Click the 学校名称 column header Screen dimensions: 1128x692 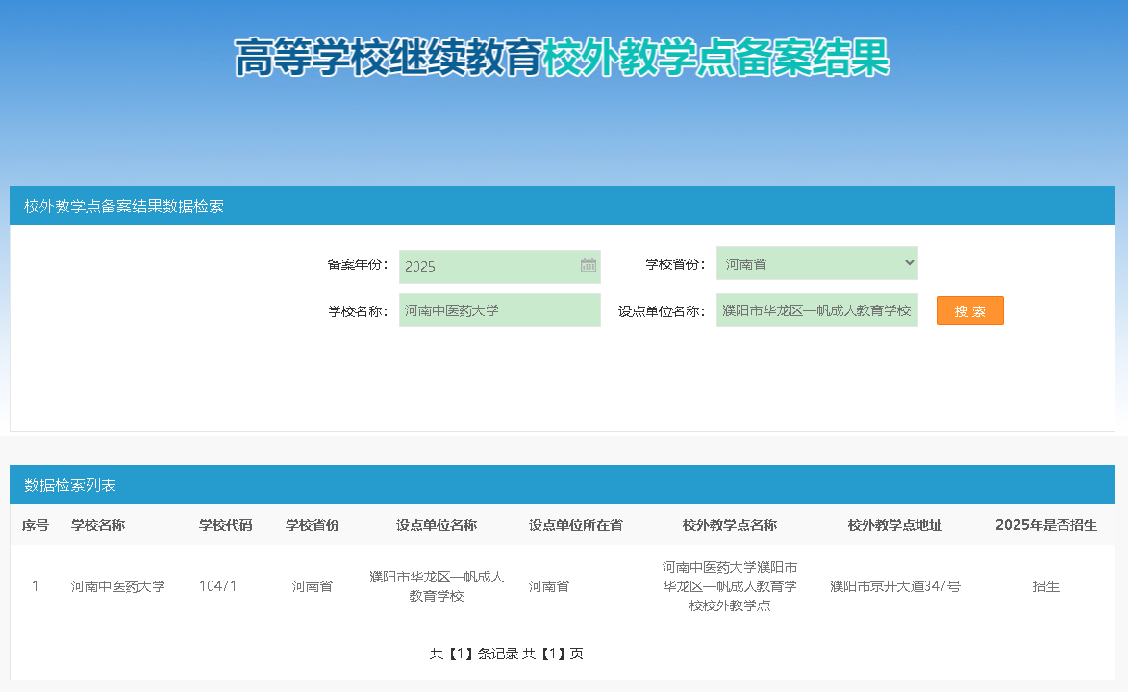pos(98,525)
